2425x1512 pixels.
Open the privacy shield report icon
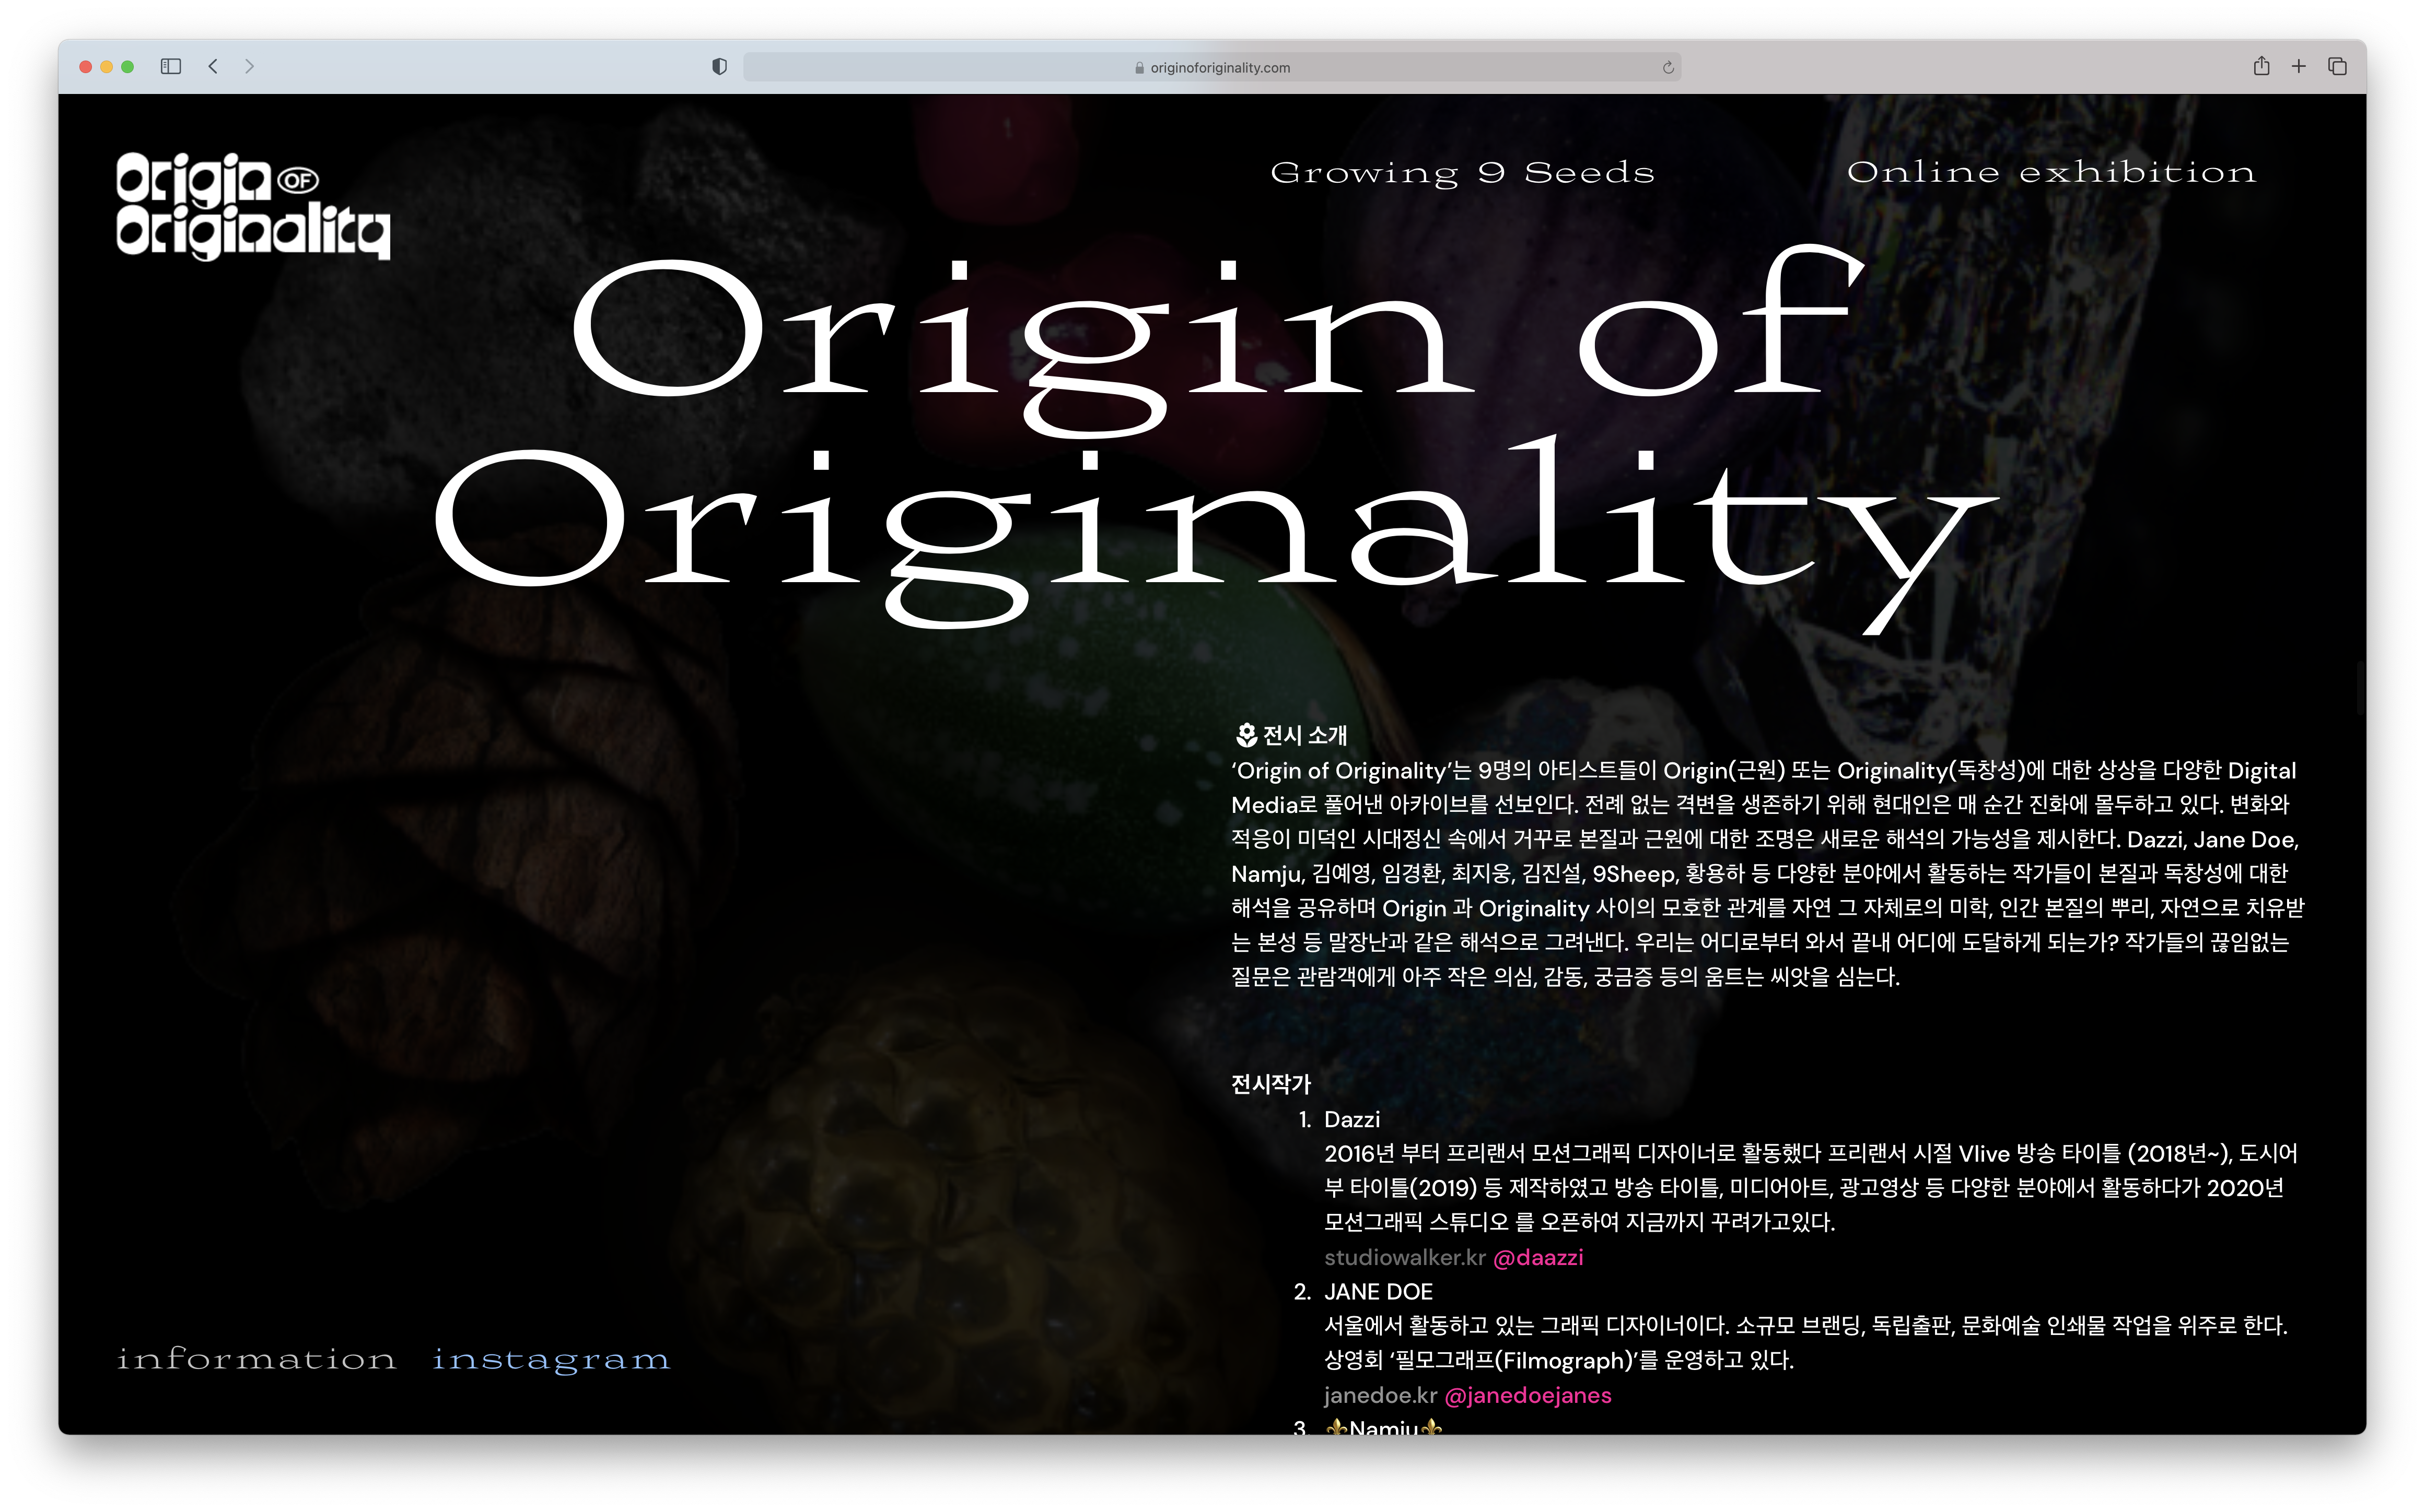(718, 66)
